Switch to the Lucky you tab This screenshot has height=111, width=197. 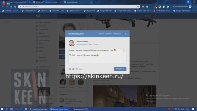click(47, 2)
